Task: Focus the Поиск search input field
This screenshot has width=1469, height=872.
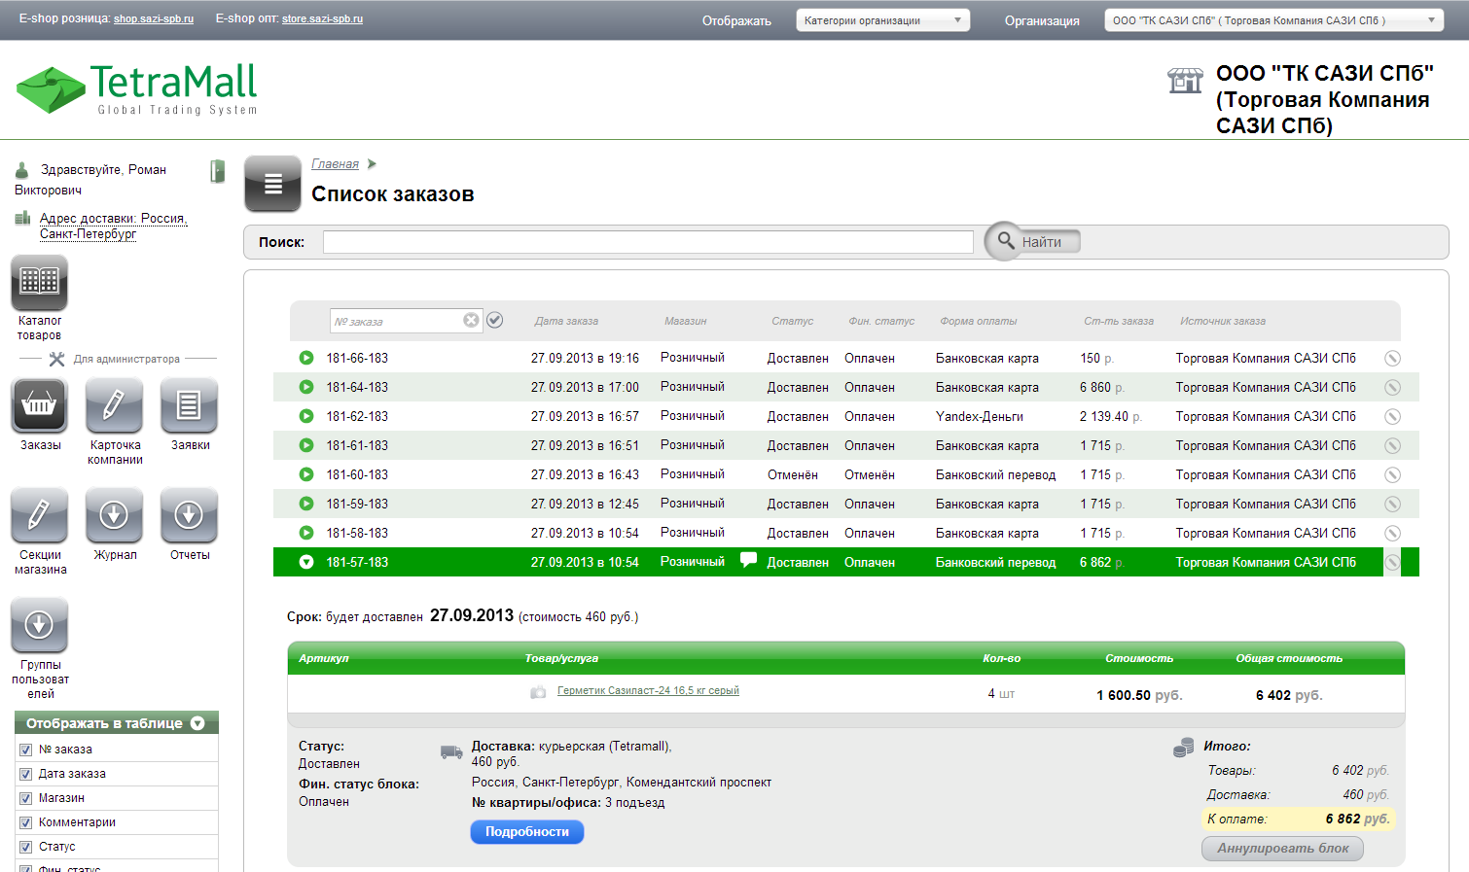Action: tap(648, 242)
